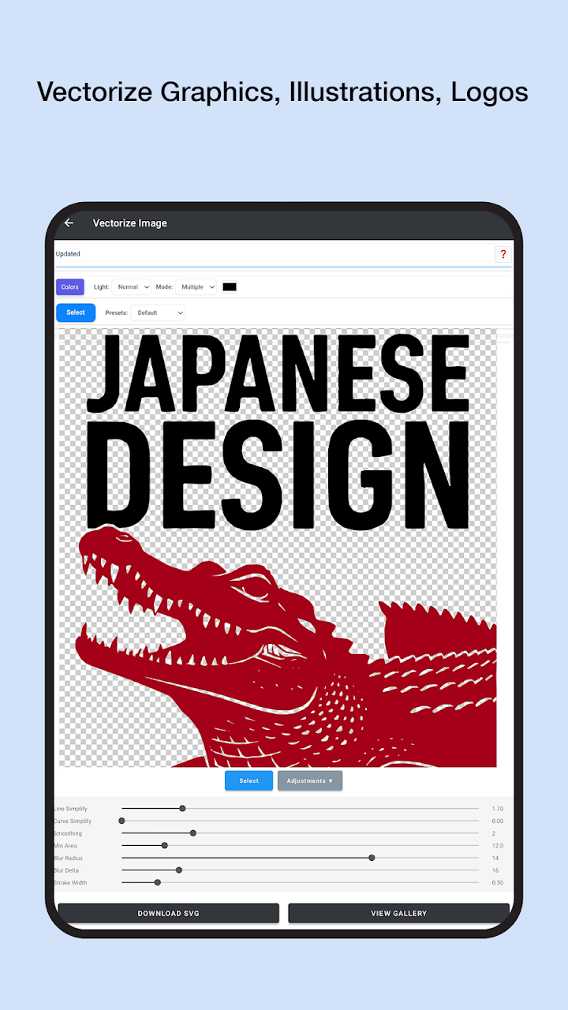Click the Blur Radius value 14

coord(495,858)
